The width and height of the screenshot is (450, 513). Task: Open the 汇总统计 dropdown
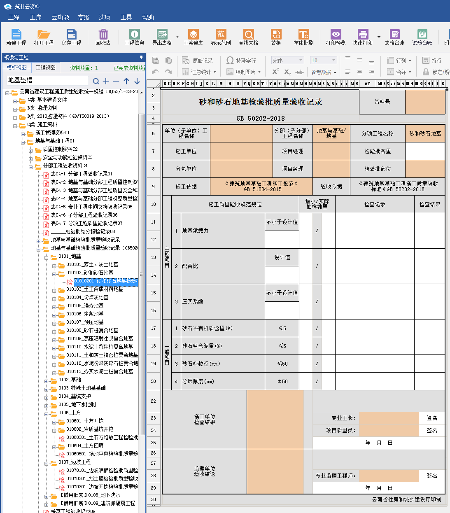[x=199, y=72]
